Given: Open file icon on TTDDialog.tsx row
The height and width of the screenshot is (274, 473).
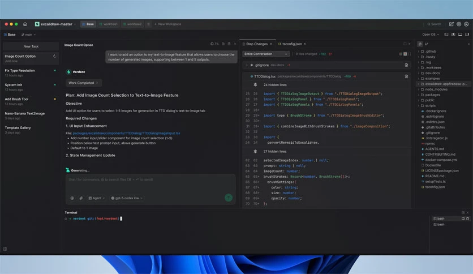Looking at the screenshot, I should click(406, 76).
